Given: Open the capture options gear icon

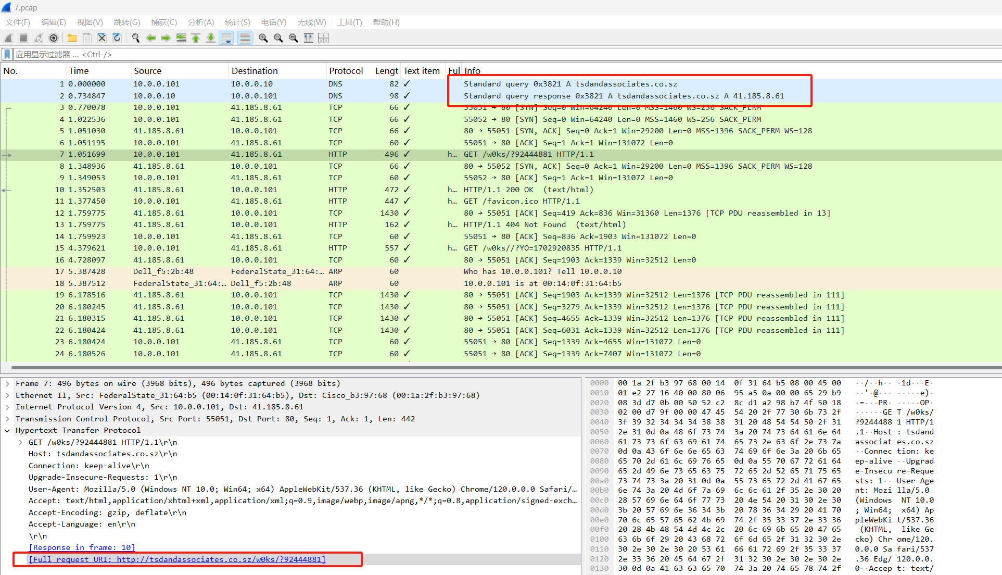Looking at the screenshot, I should [53, 38].
